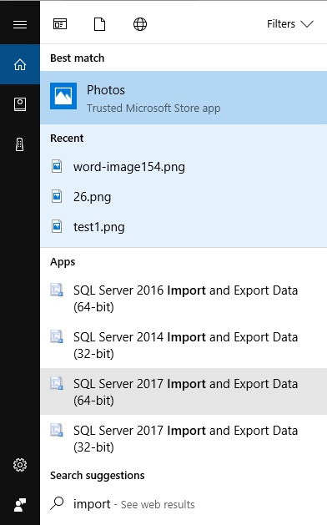Launch SQL Server 2017 Import and Export Data (32-bit)
The height and width of the screenshot is (525, 327).
(184, 438)
